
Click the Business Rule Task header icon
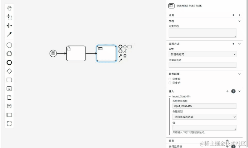pyautogui.click(x=171, y=6)
